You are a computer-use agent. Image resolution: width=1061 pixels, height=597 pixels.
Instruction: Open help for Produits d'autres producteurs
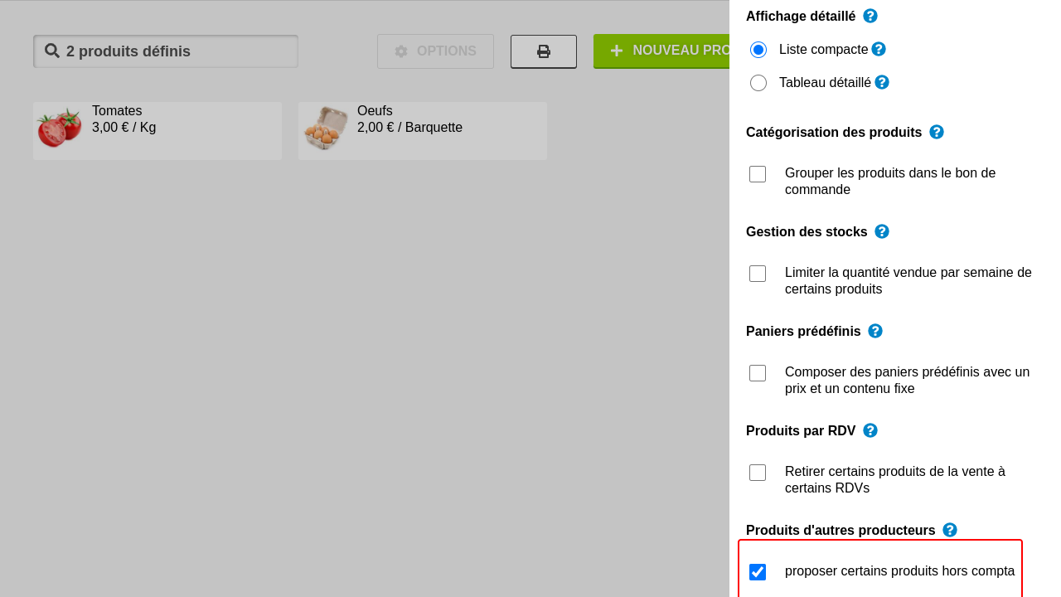coord(950,530)
